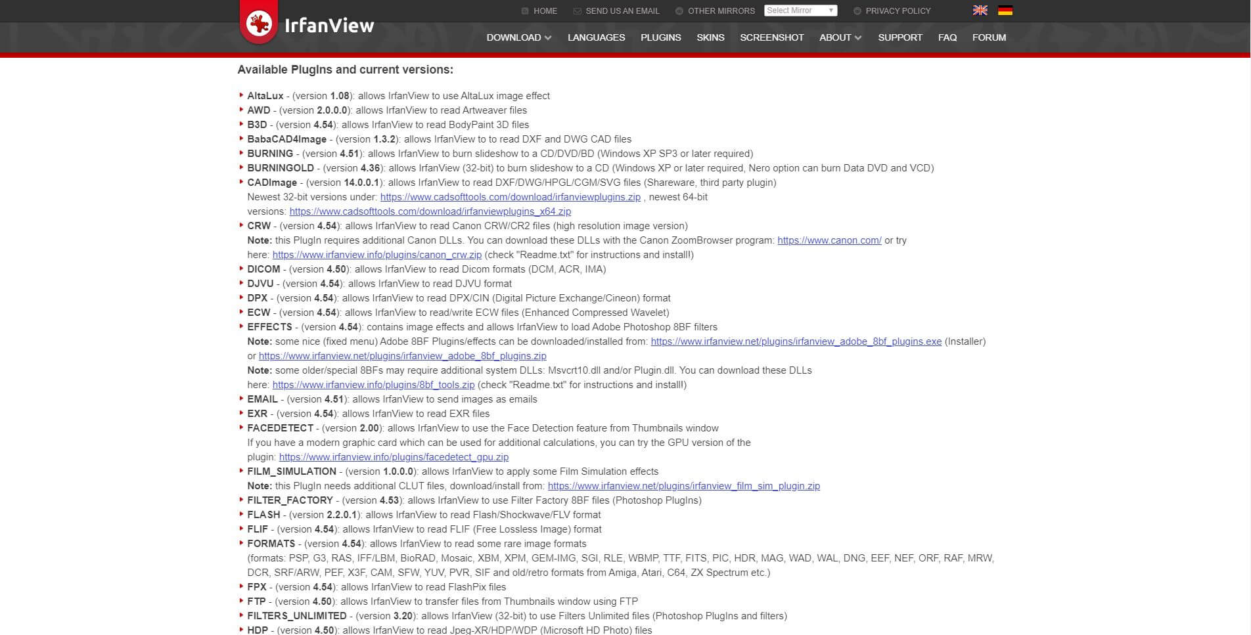Switch site to English via UK flag
1251x635 pixels.
click(980, 11)
